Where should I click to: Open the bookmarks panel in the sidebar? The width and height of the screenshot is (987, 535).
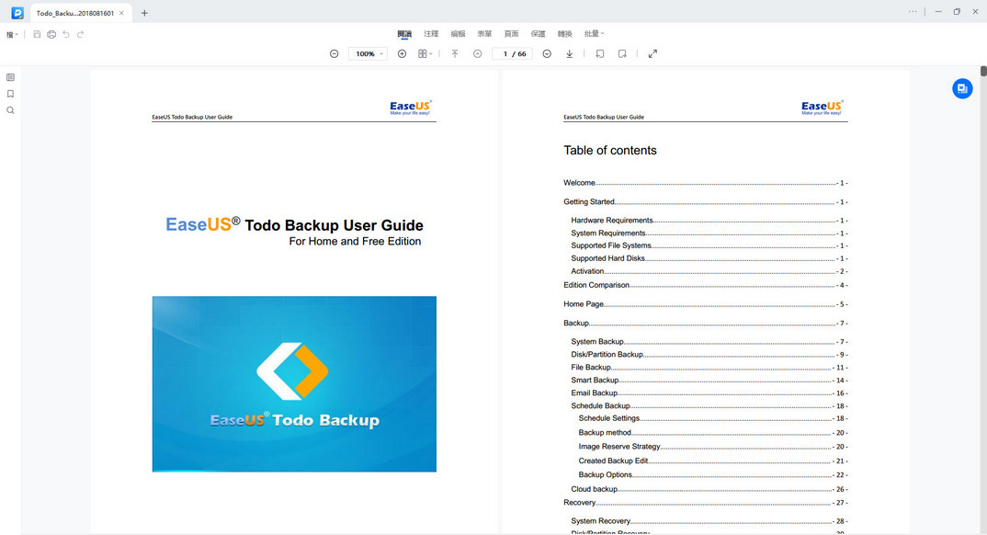click(x=10, y=93)
